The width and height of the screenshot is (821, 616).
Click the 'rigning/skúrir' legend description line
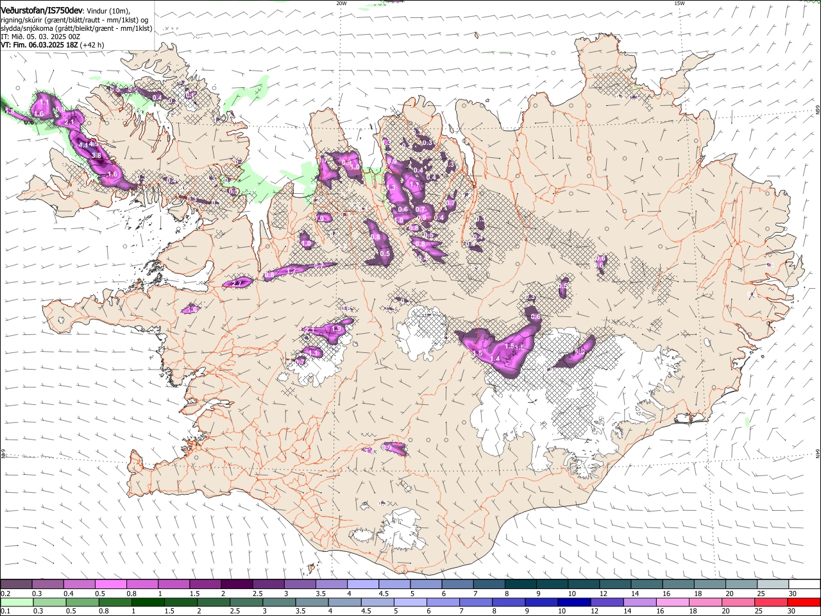pos(74,21)
